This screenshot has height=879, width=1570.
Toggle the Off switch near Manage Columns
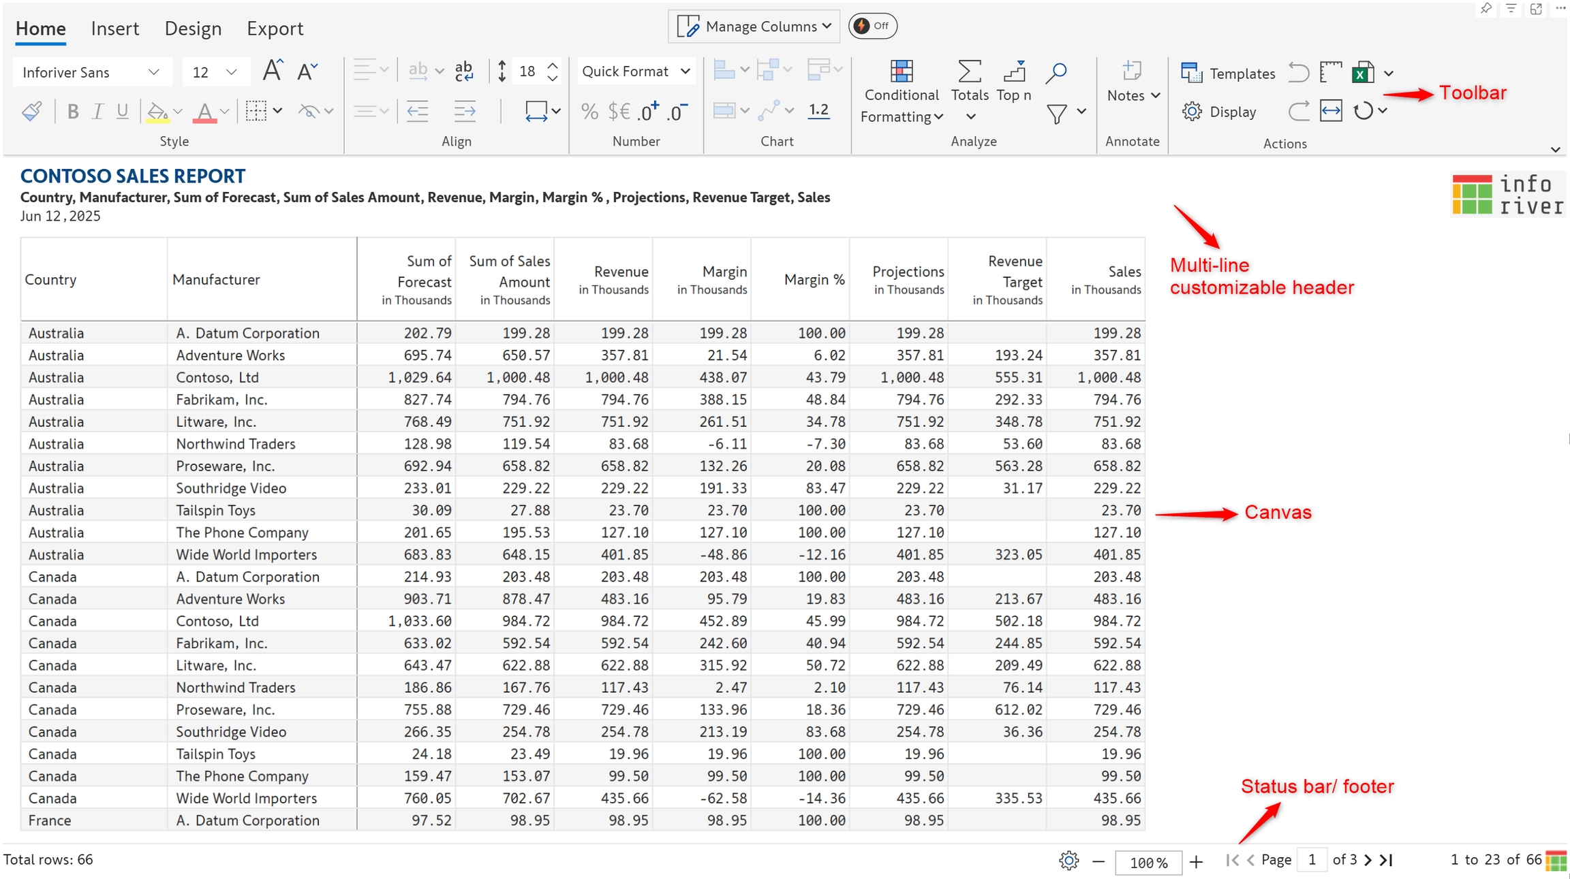[872, 26]
